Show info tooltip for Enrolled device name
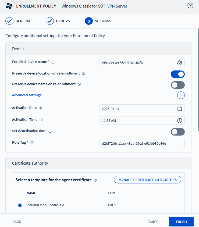The image size is (199, 227). pos(53,62)
